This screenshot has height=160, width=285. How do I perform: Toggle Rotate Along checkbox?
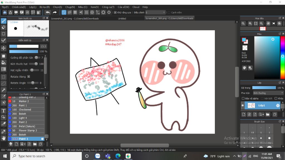(x=29, y=77)
